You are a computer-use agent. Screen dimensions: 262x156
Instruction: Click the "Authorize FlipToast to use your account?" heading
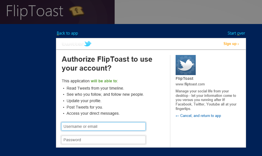(x=107, y=63)
